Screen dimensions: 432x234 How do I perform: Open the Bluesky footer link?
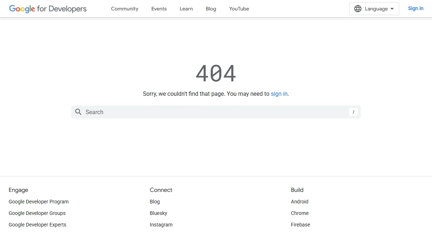pos(158,213)
